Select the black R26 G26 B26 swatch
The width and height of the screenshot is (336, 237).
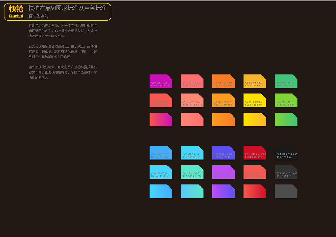(x=286, y=153)
